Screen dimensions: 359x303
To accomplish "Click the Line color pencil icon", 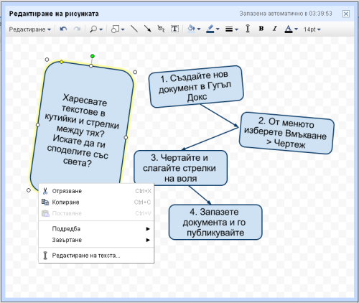I will [210, 29].
